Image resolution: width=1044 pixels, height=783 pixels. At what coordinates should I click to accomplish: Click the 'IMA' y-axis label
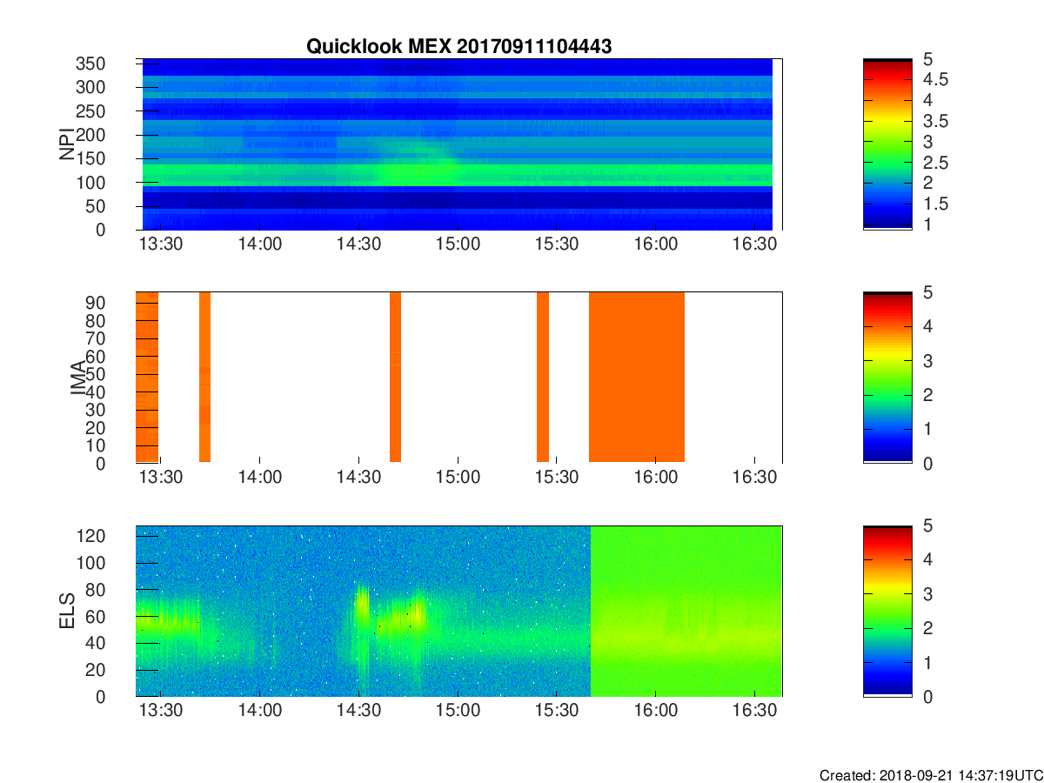[79, 378]
